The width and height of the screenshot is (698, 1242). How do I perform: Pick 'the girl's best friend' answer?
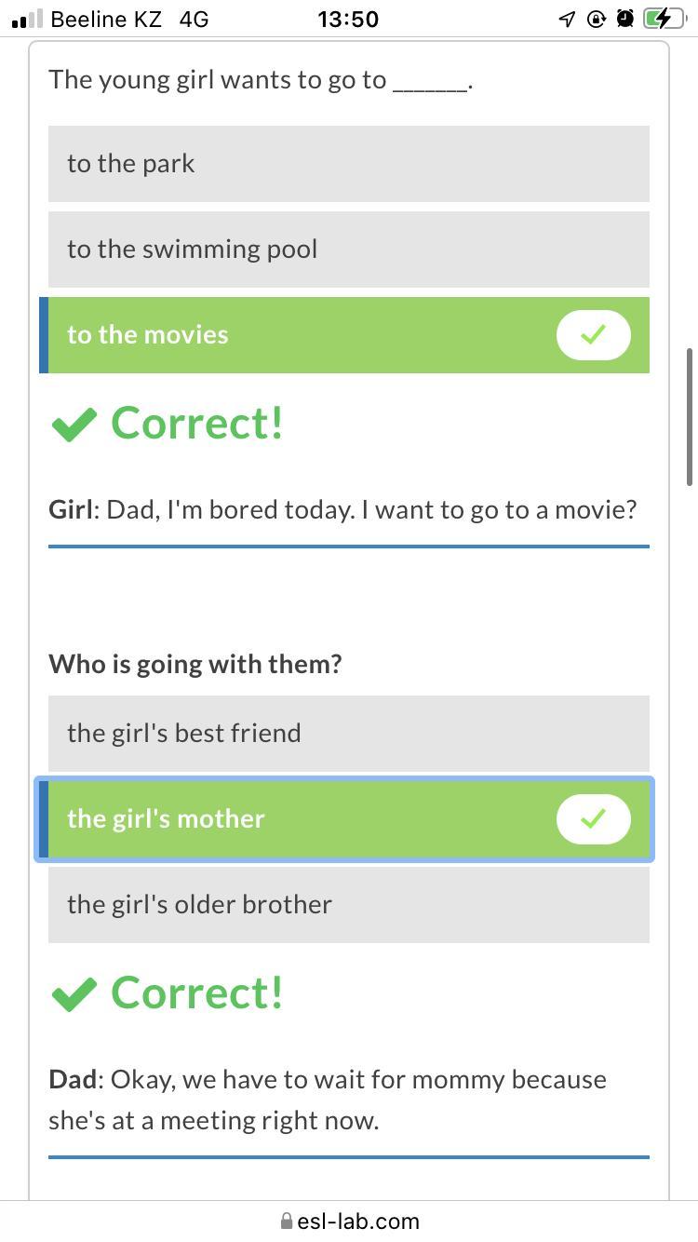(x=348, y=734)
